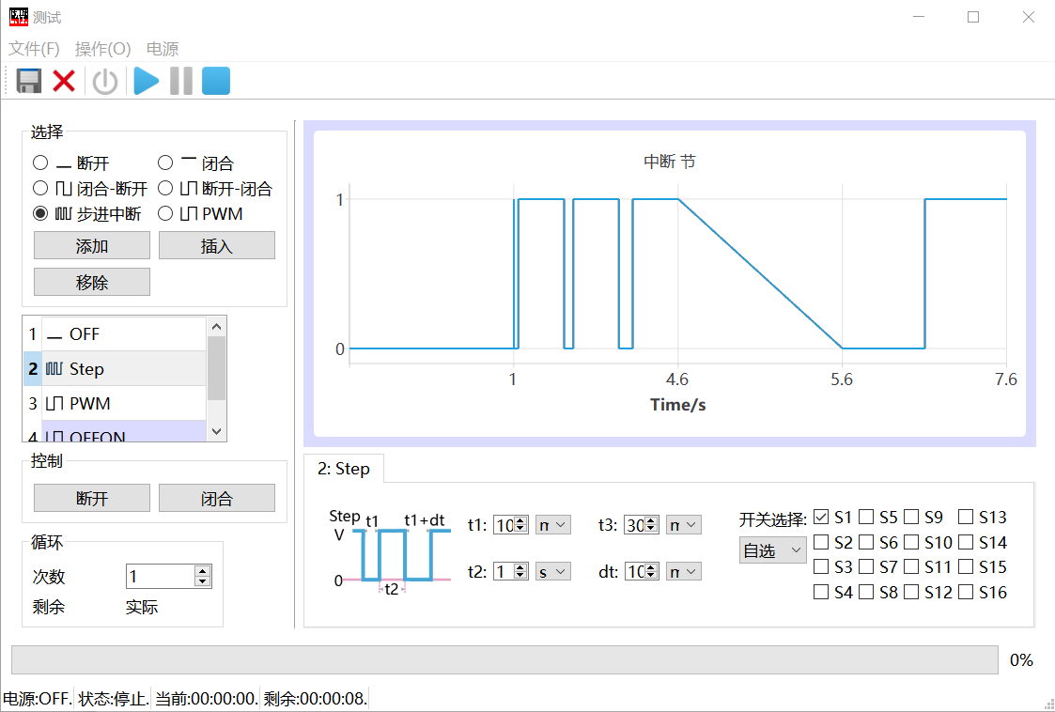1055x712 pixels.
Task: Click the 闭合 control button
Action: click(x=216, y=499)
